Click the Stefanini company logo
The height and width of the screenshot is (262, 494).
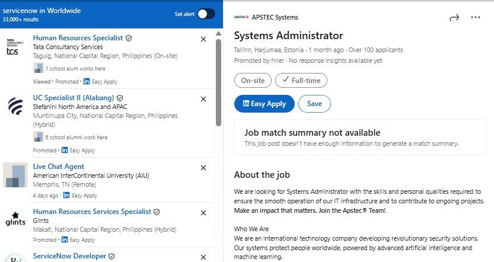[15, 106]
